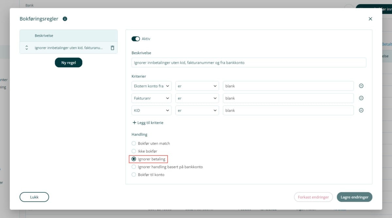
Task: Choose Bokfør til konto radio option
Action: (x=134, y=175)
